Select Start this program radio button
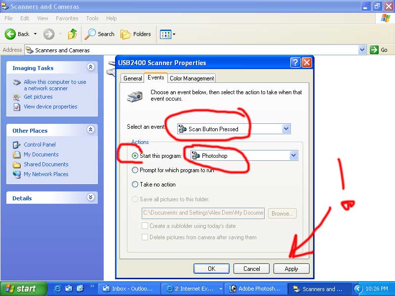Screen dimensions: 395x296 tap(135, 156)
